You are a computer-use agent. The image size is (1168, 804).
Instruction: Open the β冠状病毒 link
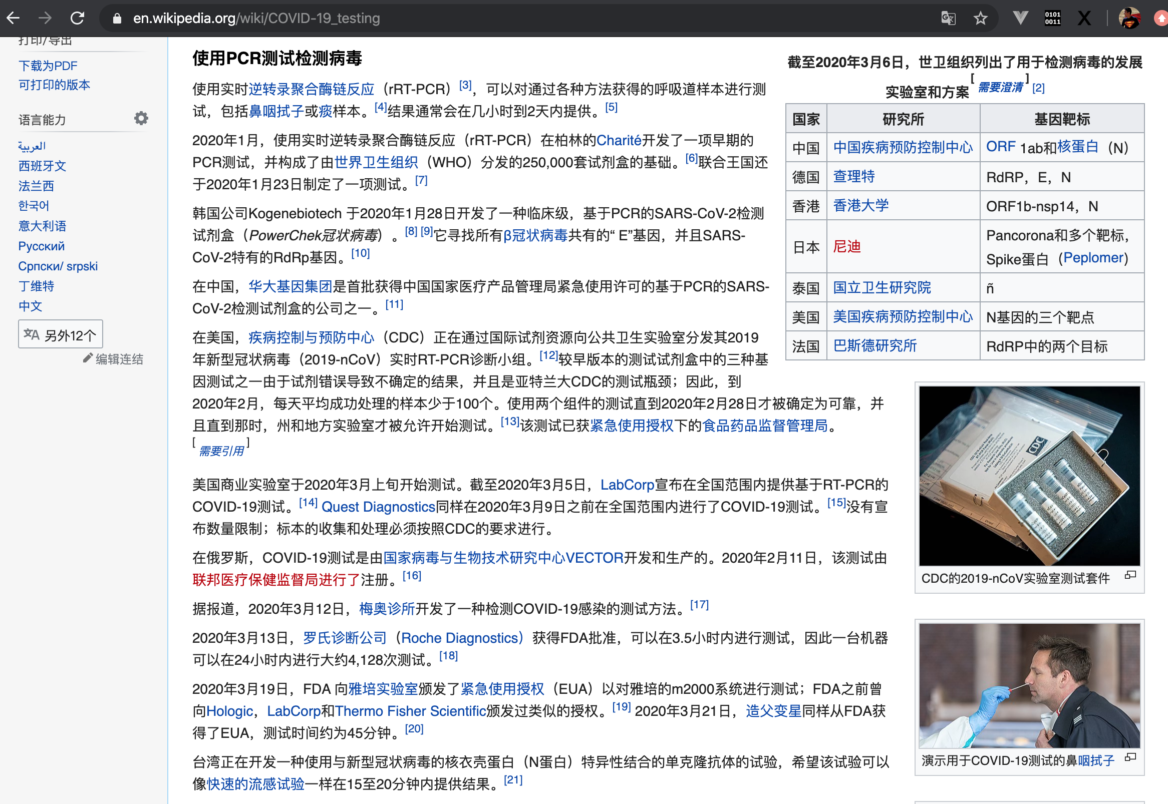535,236
